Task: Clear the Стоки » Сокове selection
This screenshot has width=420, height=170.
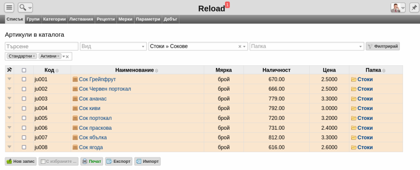Action: pos(240,47)
